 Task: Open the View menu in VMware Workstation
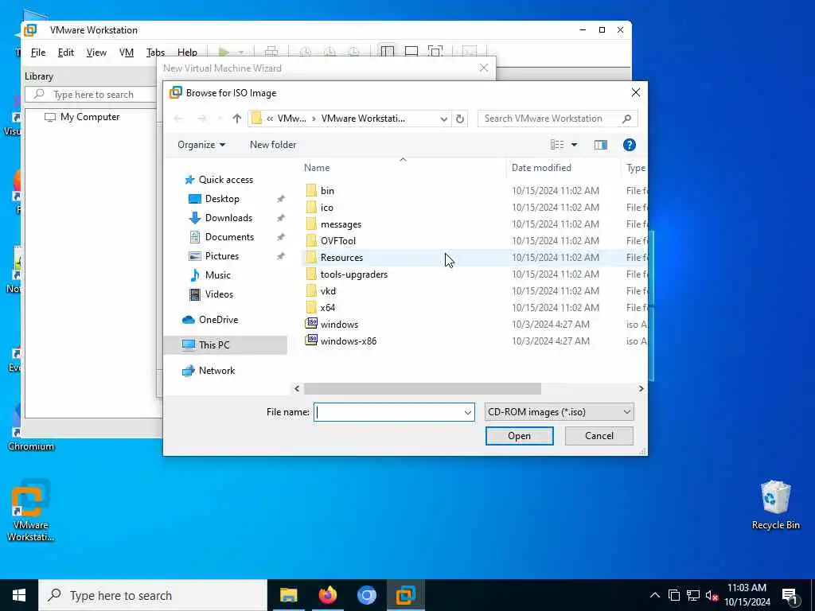click(96, 53)
